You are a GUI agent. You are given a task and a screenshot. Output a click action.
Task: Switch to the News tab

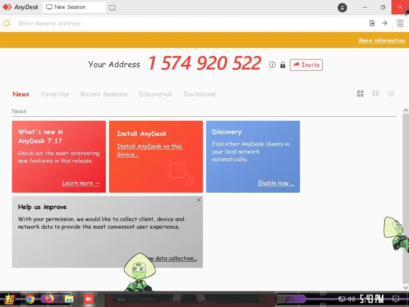pos(21,94)
